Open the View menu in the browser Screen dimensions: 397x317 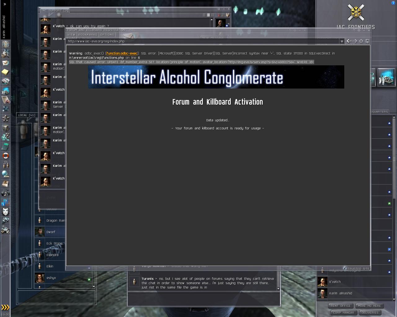[x=71, y=35]
